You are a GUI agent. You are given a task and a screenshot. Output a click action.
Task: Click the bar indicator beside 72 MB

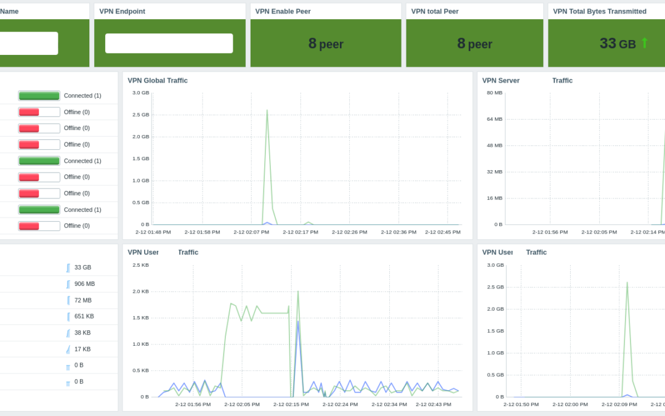[68, 300]
